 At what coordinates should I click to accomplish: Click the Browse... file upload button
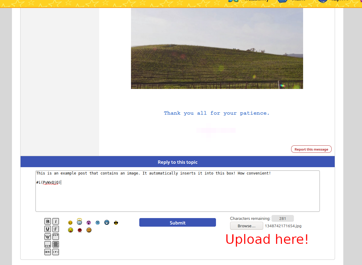(246, 226)
